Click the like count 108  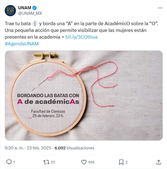coord(91,162)
